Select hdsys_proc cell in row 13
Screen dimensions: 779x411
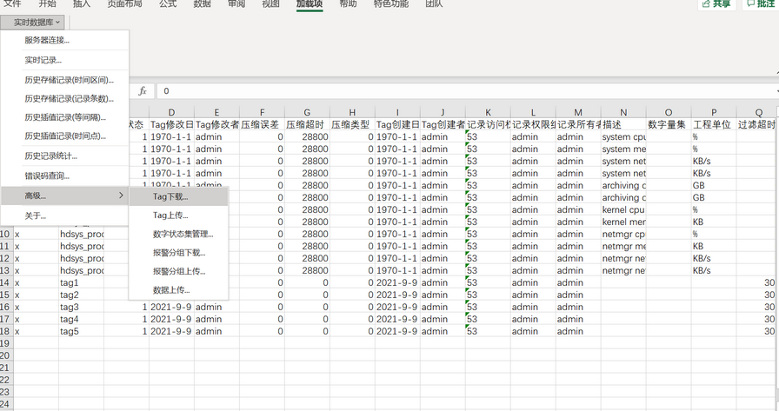pyautogui.click(x=82, y=270)
